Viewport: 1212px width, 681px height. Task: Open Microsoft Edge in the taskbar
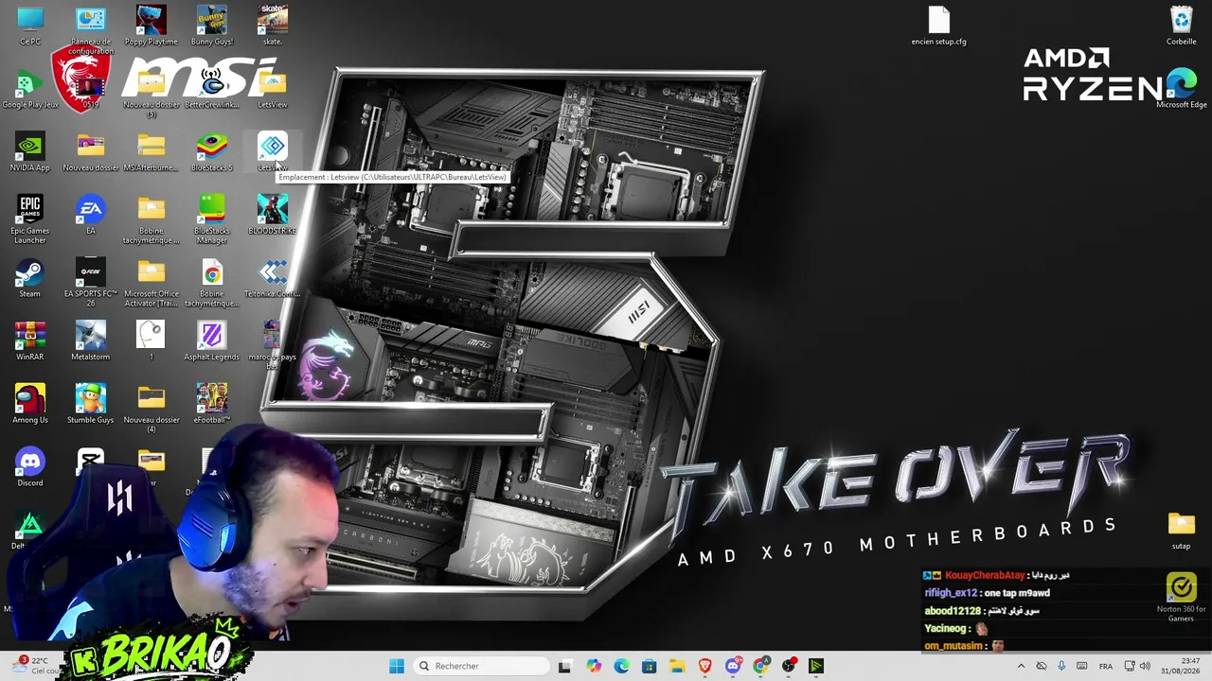621,666
